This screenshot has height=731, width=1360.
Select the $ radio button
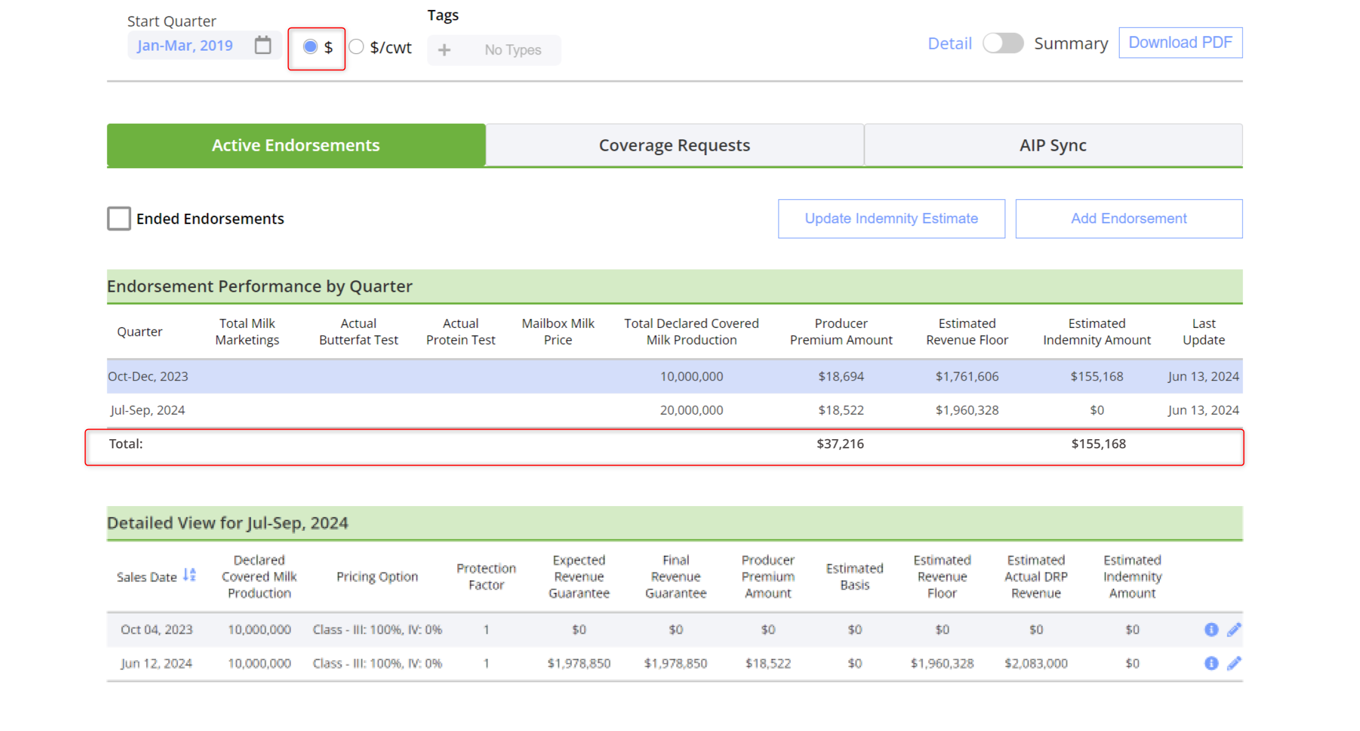pyautogui.click(x=310, y=47)
